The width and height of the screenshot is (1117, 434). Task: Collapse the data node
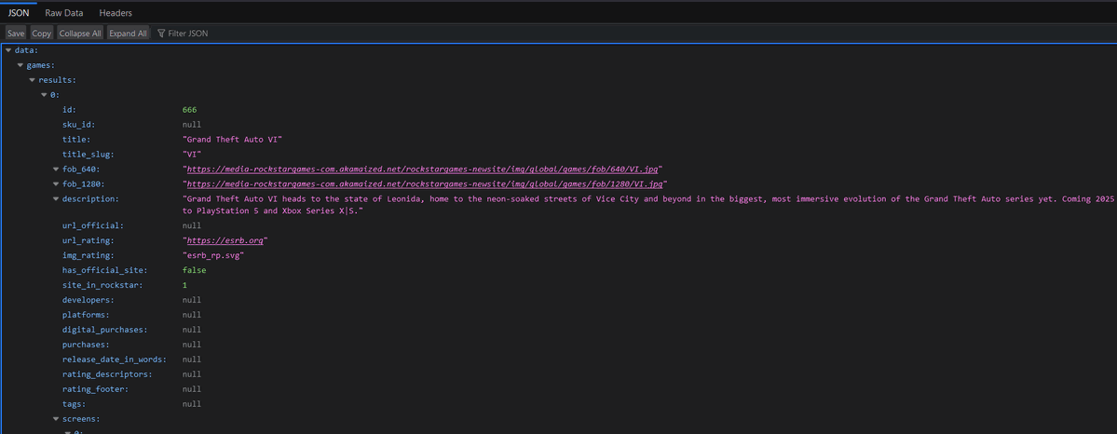click(8, 50)
